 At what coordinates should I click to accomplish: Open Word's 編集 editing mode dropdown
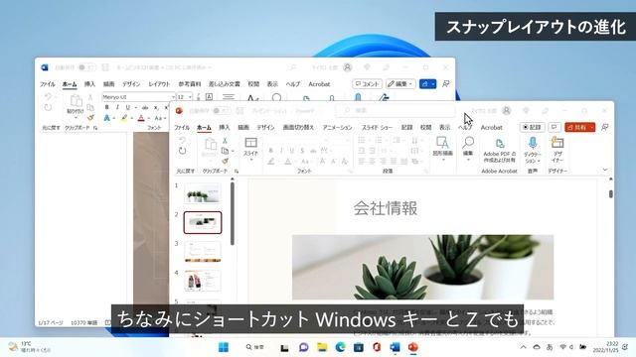pos(400,83)
